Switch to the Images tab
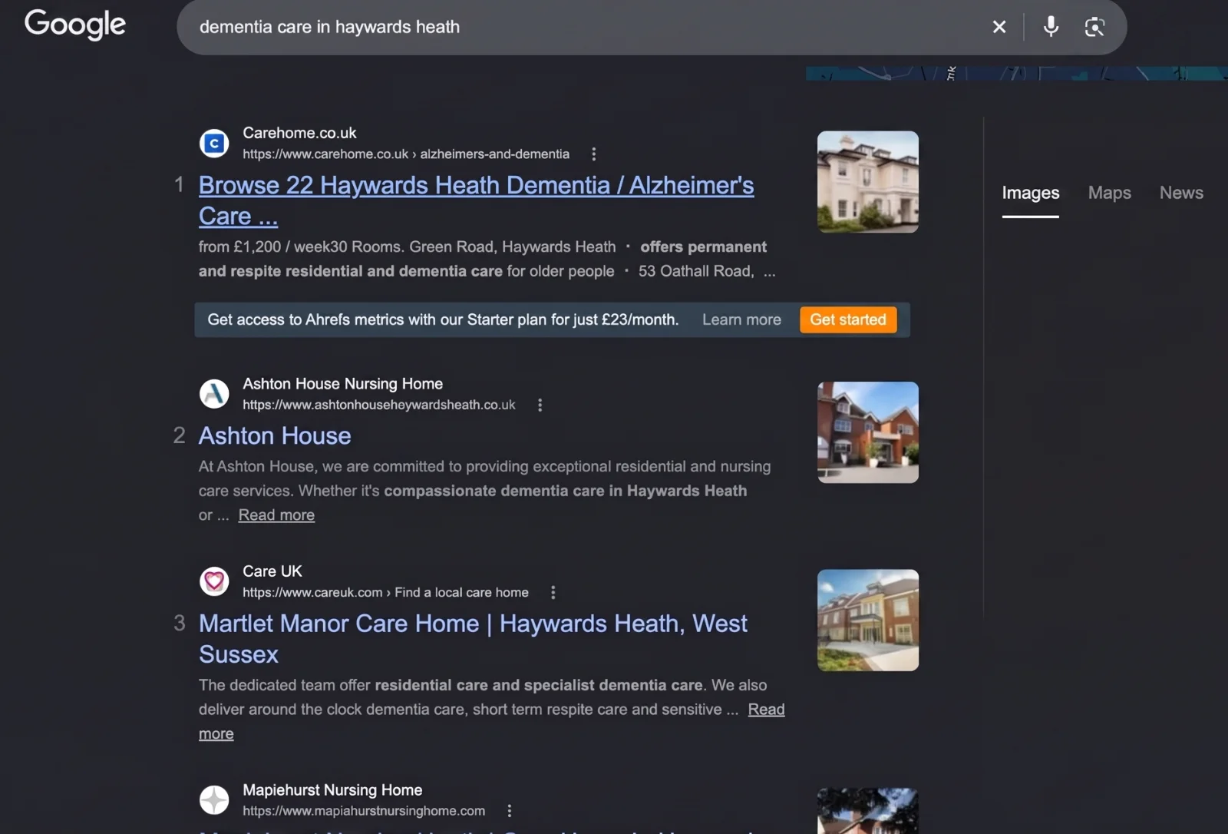 coord(1031,193)
